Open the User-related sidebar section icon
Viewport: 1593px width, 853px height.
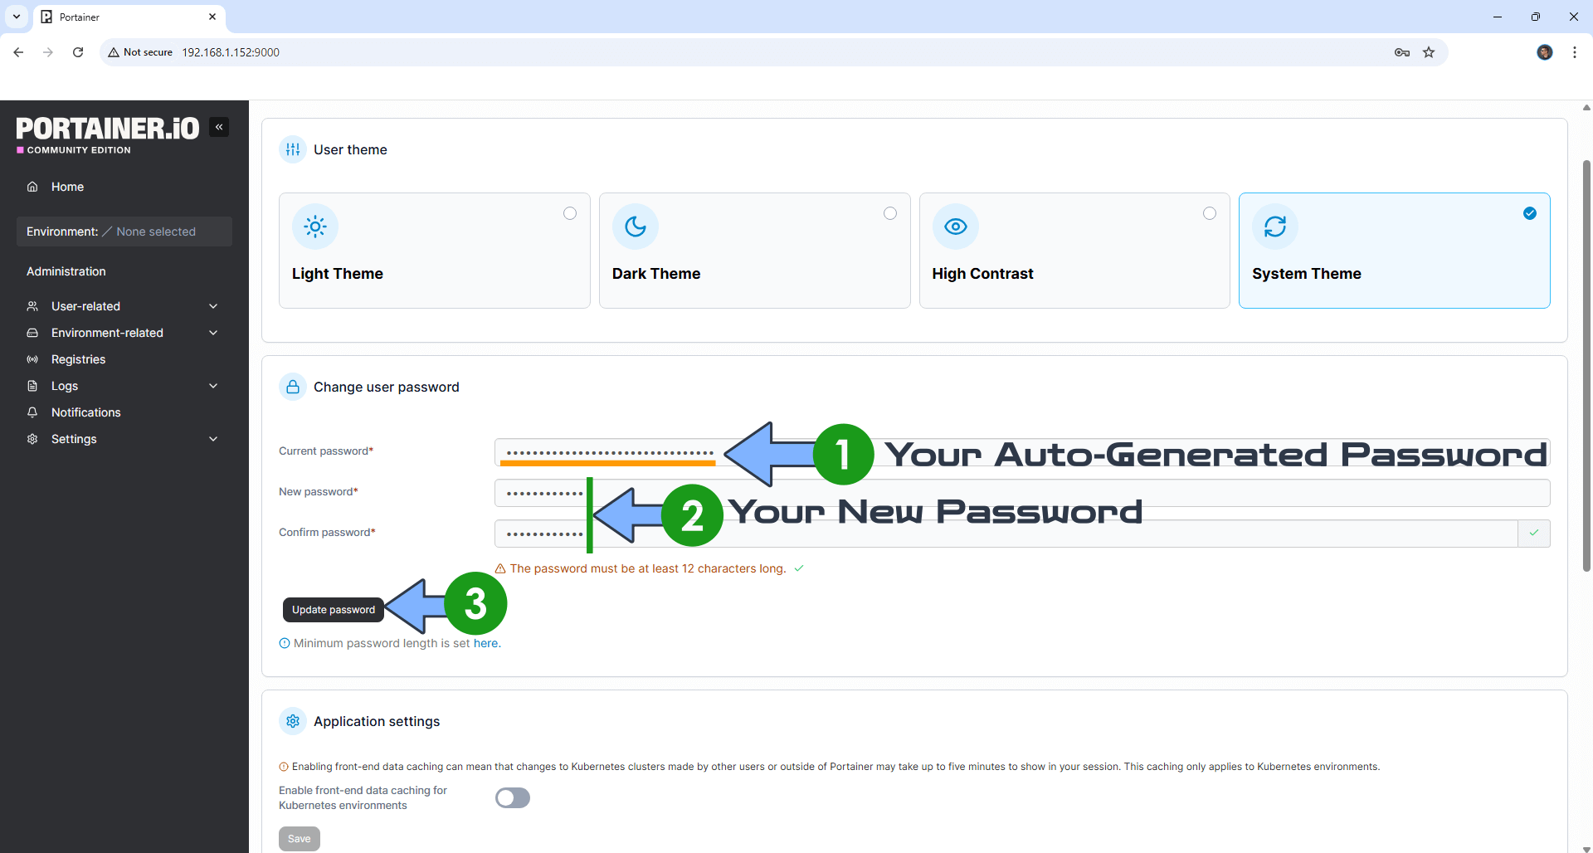click(x=32, y=306)
